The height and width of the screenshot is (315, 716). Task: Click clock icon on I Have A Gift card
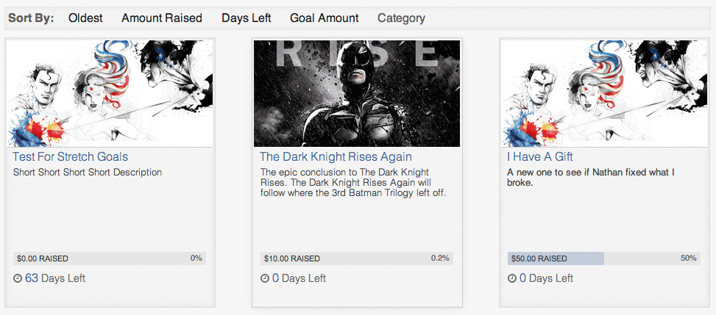click(512, 279)
